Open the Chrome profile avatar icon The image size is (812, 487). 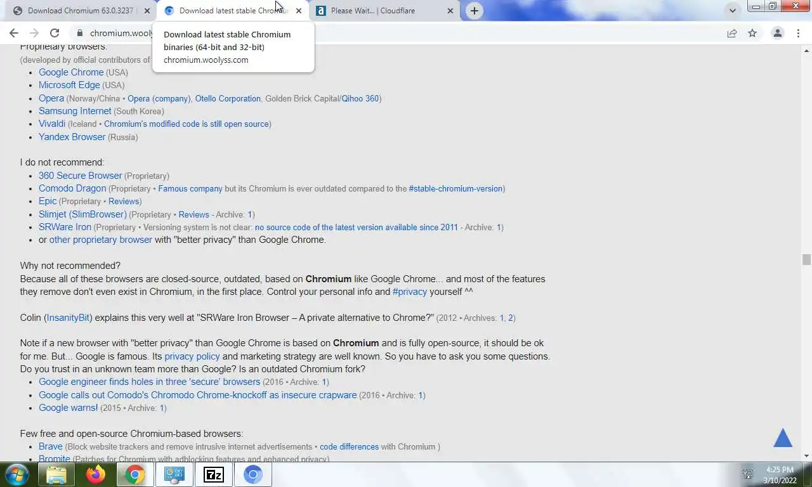coord(777,33)
